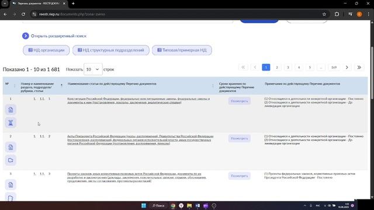This screenshot has height=210, width=374.
Task: Jump to last page with double arrow
Action: (x=359, y=68)
